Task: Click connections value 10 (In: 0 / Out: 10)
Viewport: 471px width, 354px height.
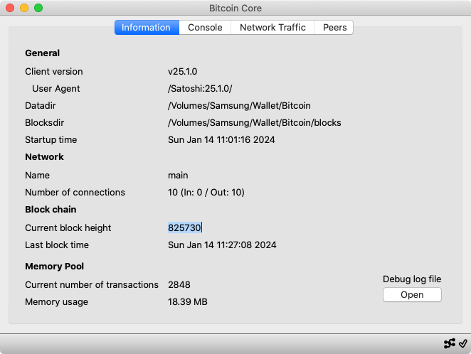Action: [206, 193]
